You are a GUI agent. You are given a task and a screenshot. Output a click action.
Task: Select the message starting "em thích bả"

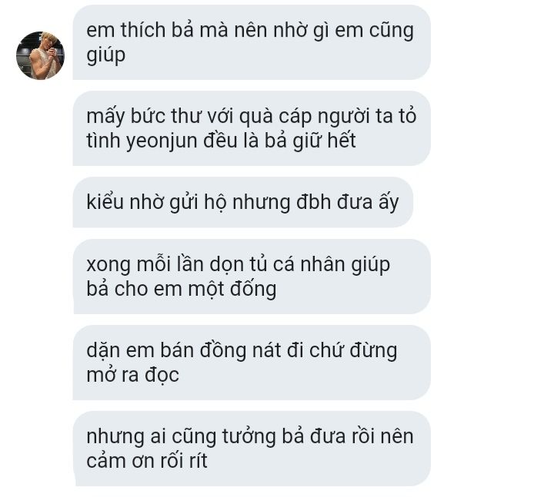tap(252, 42)
